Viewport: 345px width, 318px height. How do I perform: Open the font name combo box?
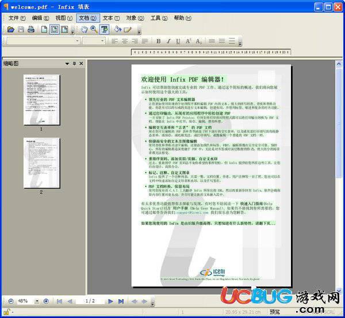43,41
